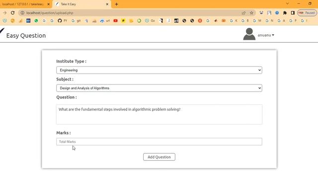Click the Easy Question site title
The image size is (318, 179).
click(x=26, y=35)
